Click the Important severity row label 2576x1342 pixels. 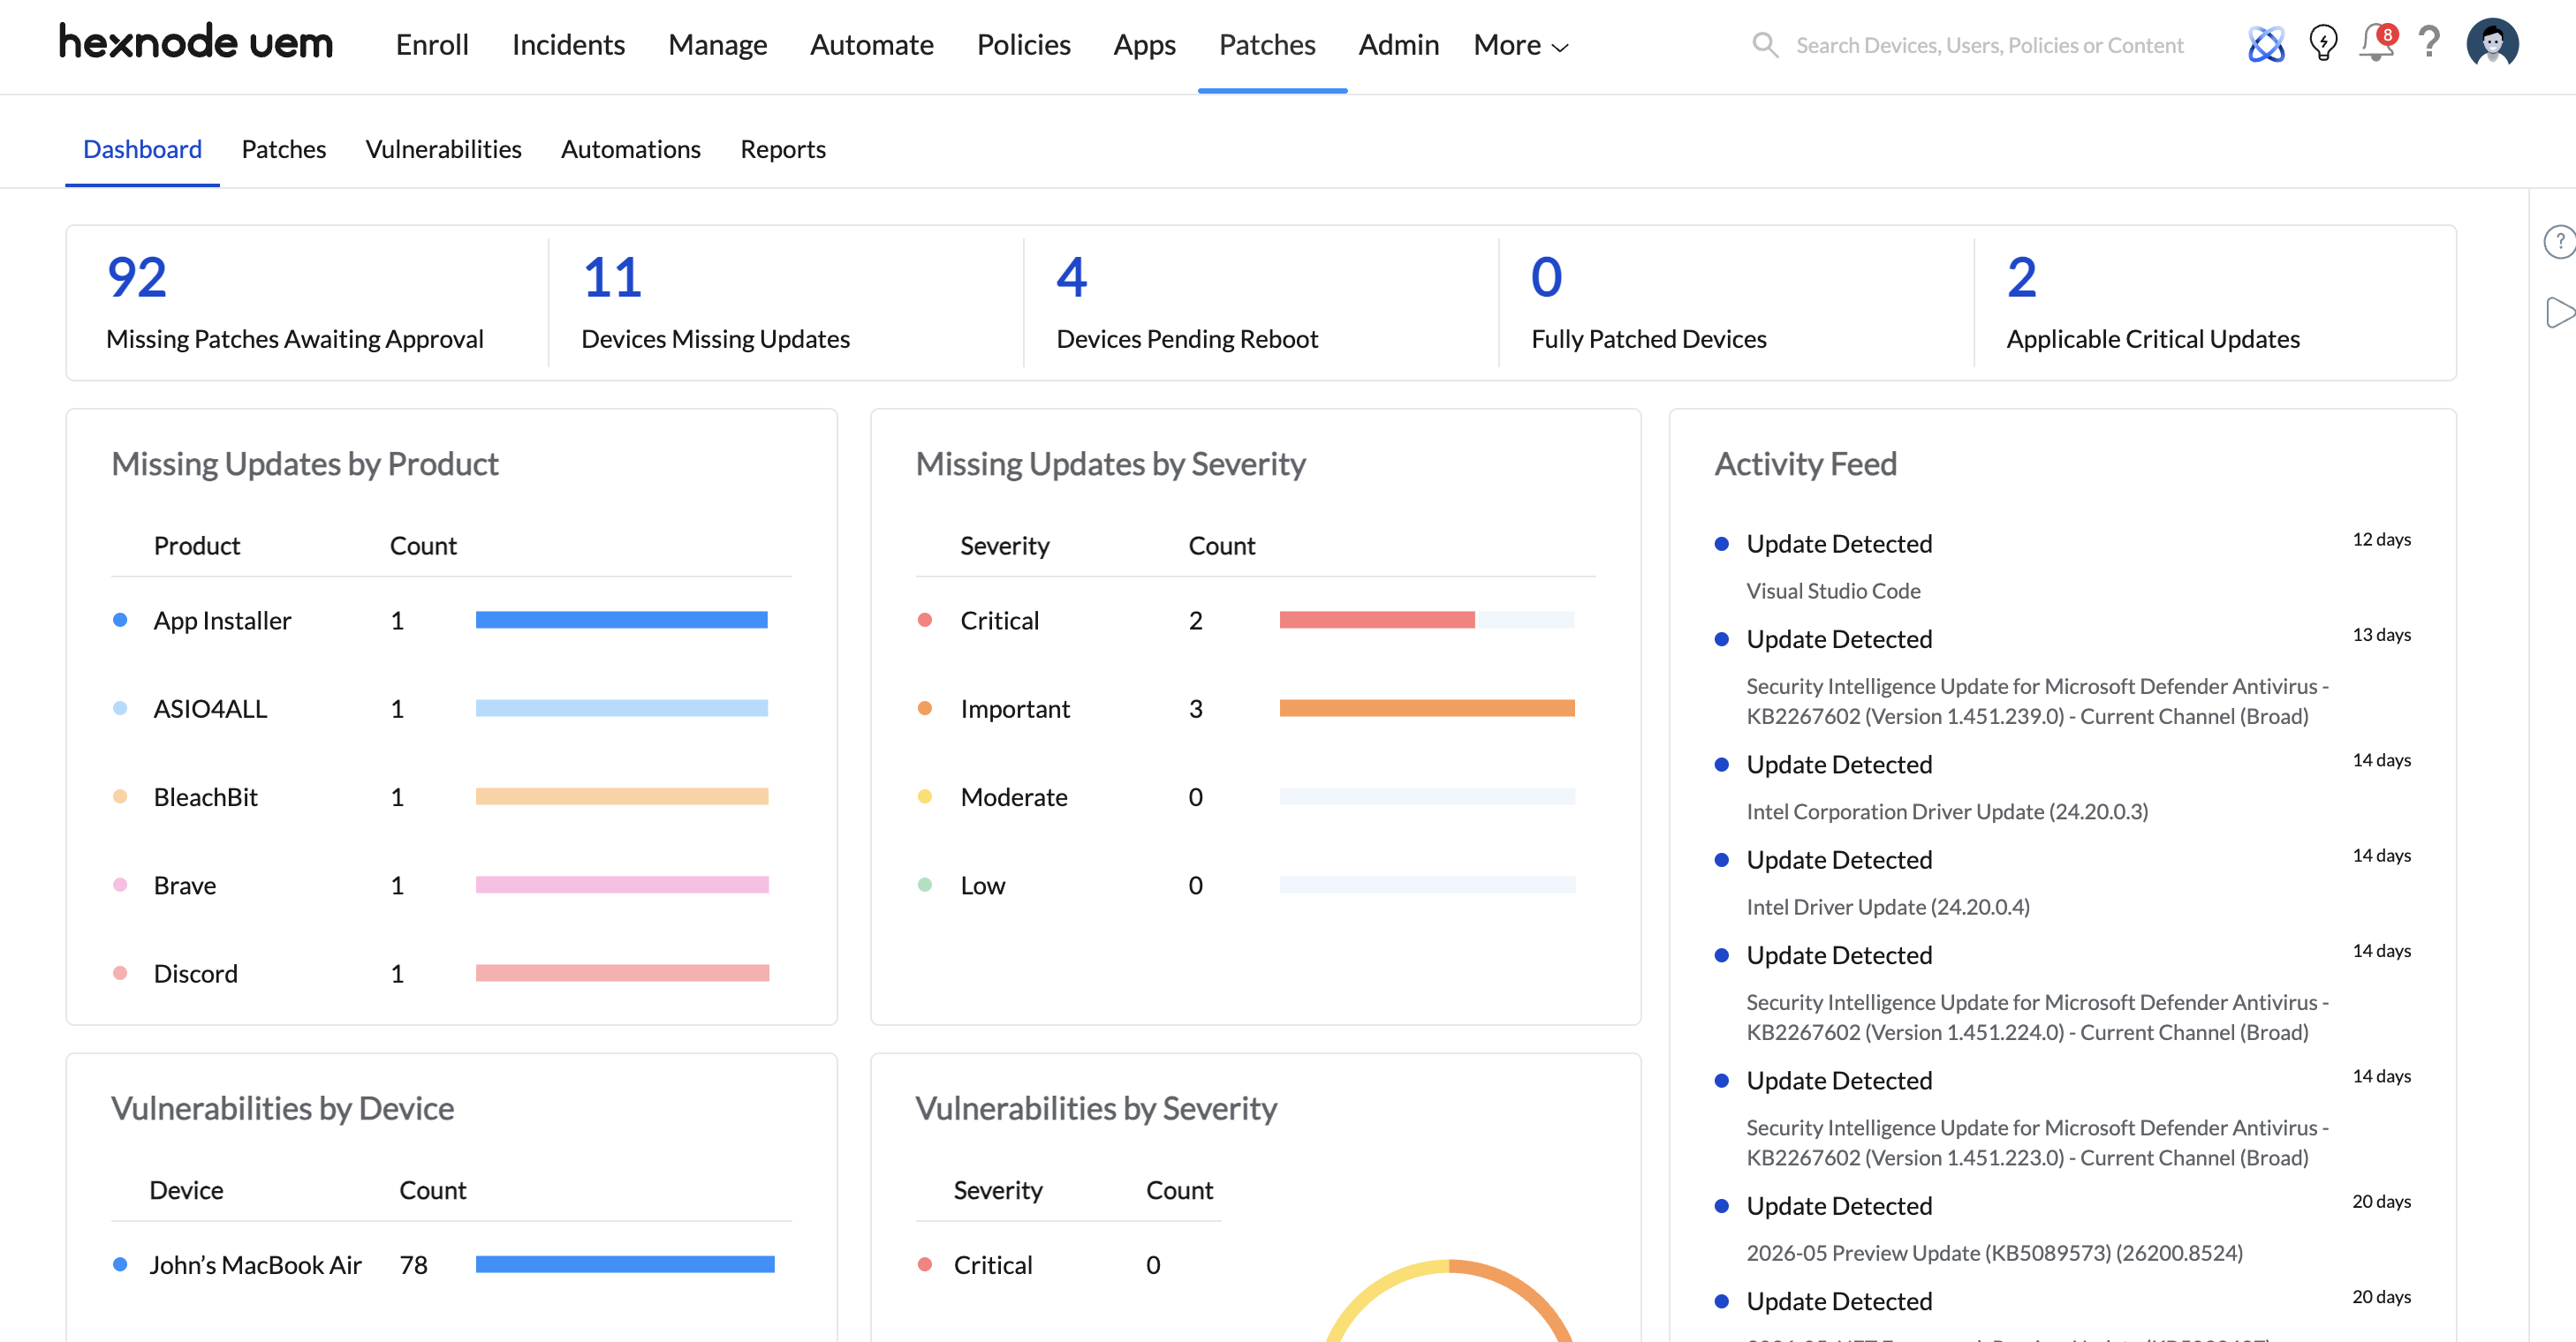click(x=1014, y=708)
